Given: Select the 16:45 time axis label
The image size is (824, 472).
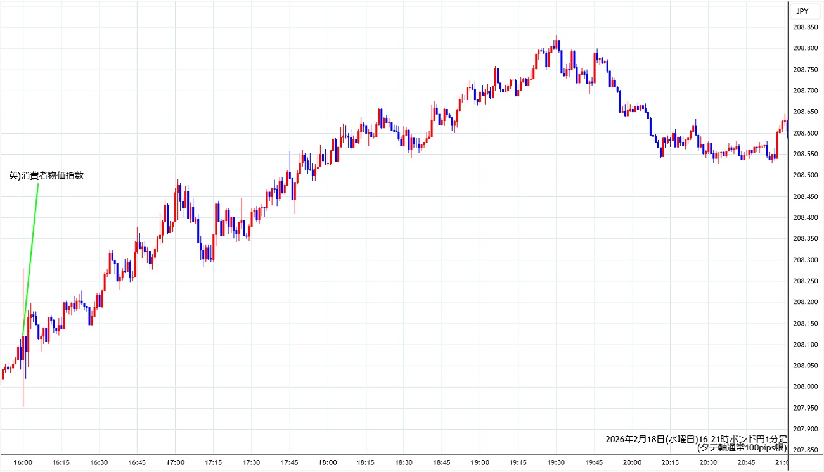Looking at the screenshot, I should (137, 462).
